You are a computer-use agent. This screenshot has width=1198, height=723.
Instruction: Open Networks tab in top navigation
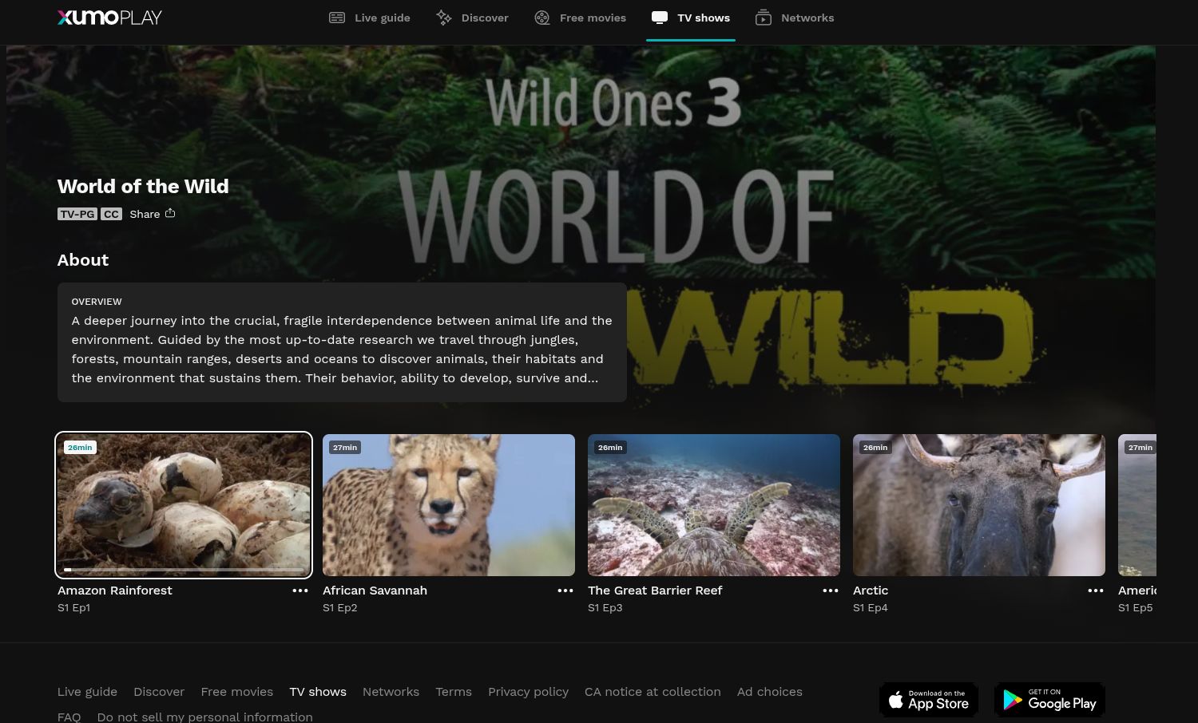(x=795, y=18)
